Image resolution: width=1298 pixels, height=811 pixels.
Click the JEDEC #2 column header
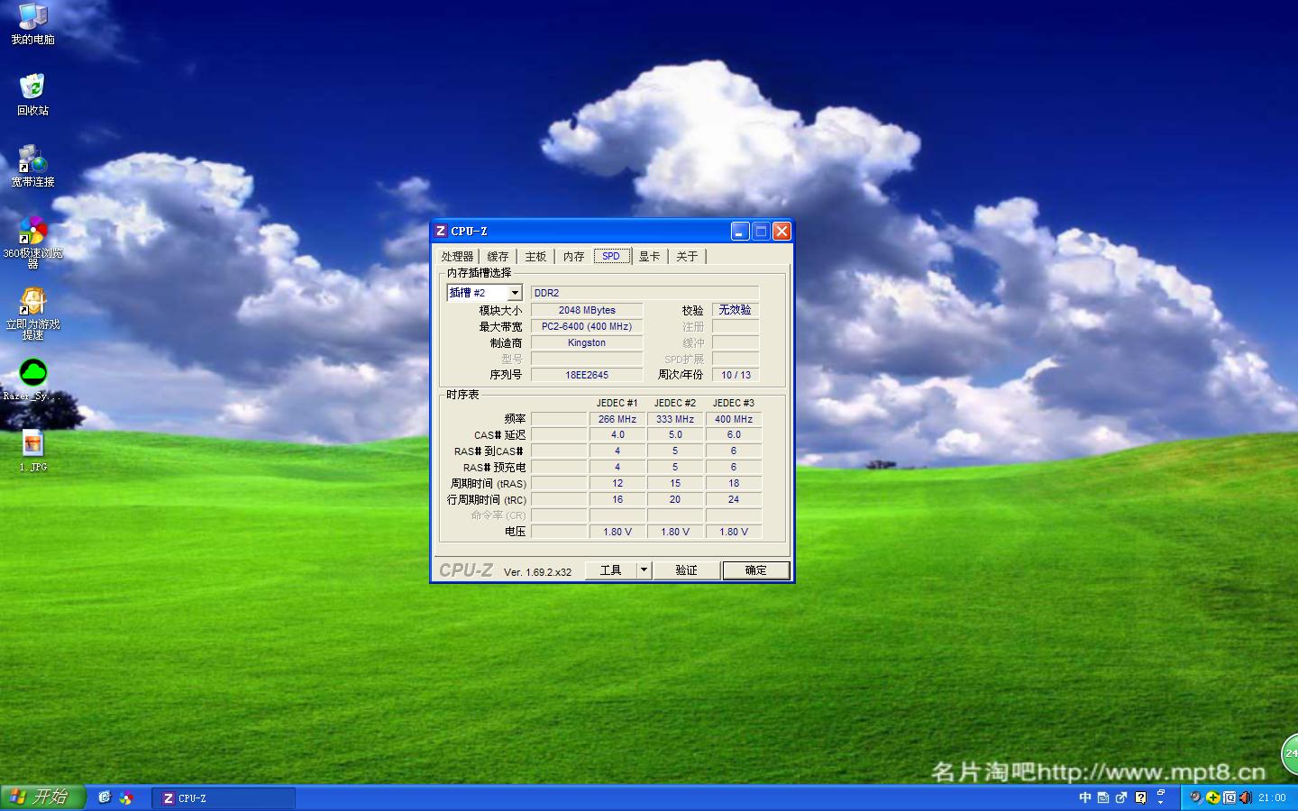(675, 403)
